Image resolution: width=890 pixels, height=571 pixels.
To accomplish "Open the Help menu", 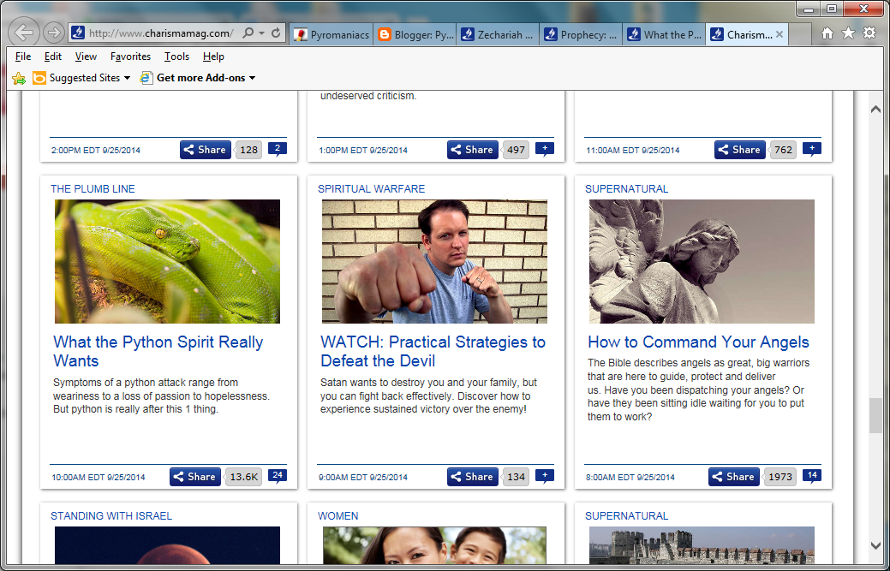I will coord(213,57).
